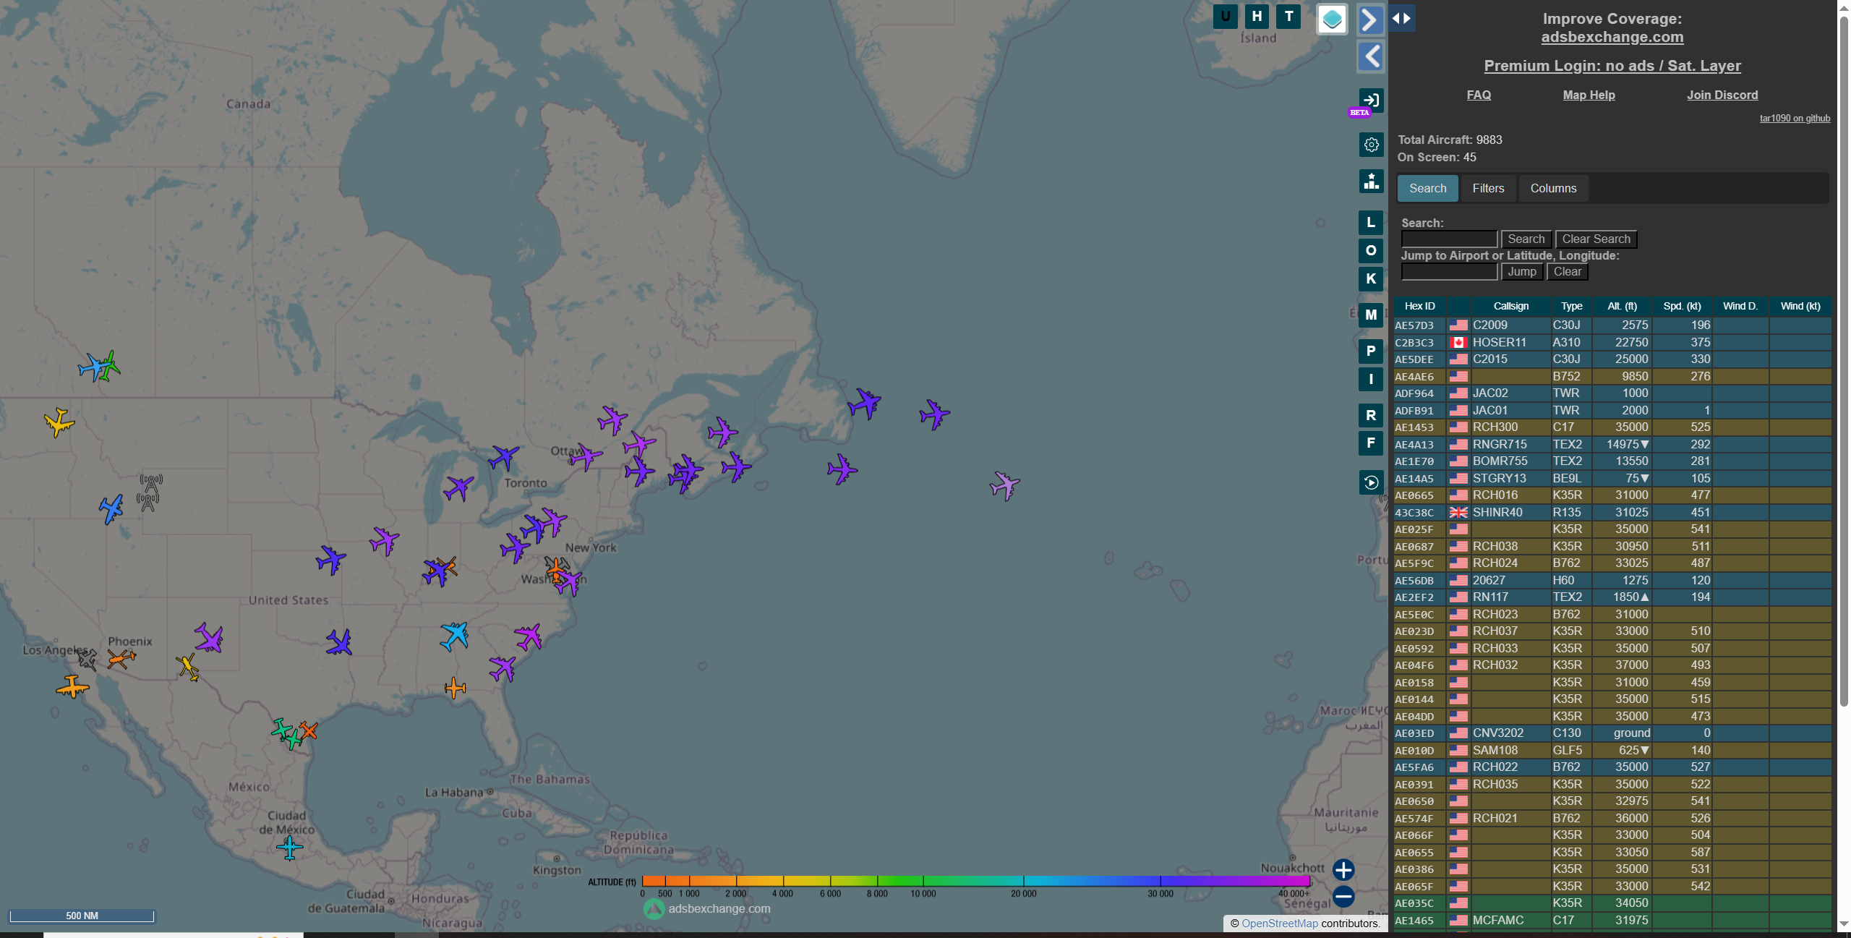Sort table by Type column
The width and height of the screenshot is (1851, 938).
coord(1571,307)
